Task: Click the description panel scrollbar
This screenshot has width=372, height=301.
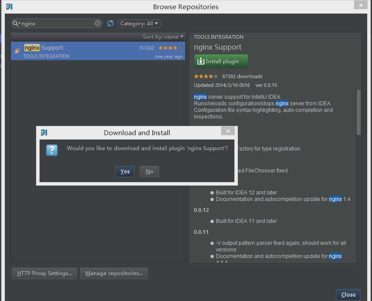Action: click(x=359, y=112)
